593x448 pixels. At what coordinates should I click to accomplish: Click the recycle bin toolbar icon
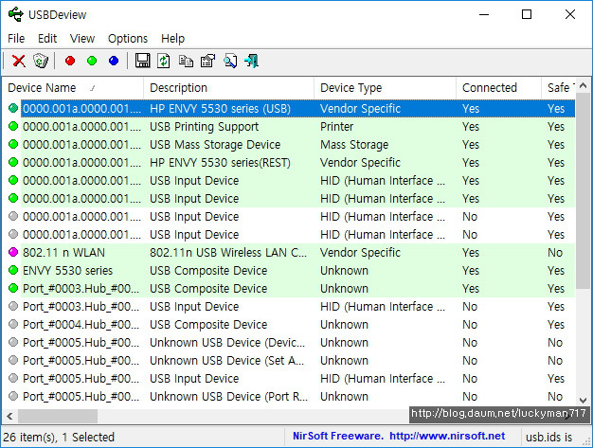point(41,61)
